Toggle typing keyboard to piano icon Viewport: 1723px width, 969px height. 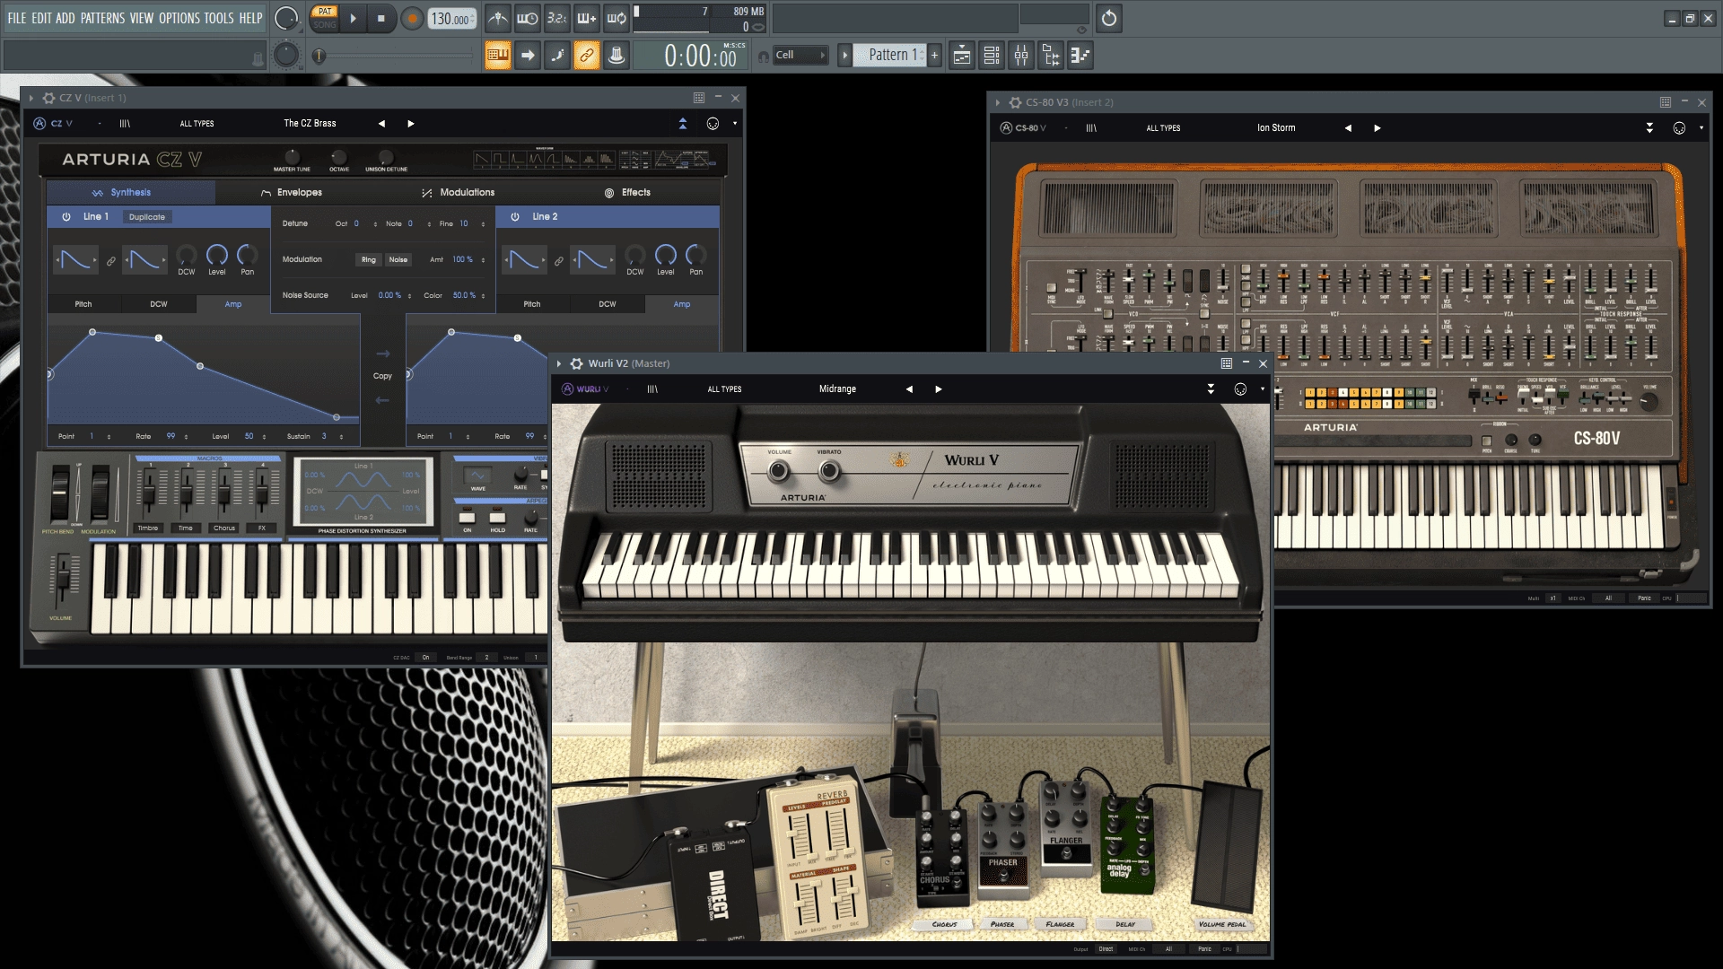497,56
